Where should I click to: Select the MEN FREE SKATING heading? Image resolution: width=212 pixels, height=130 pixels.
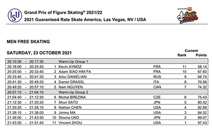point(28,42)
